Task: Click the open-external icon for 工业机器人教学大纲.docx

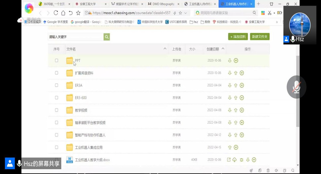Action: pos(229,160)
